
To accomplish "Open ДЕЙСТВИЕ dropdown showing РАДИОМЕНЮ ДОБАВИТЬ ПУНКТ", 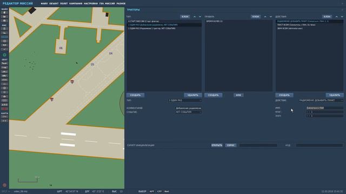I will 321,100.
